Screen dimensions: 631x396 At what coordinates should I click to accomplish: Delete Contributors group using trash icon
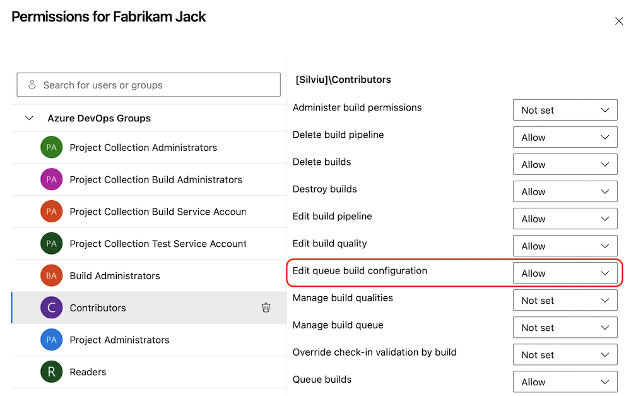tap(266, 308)
